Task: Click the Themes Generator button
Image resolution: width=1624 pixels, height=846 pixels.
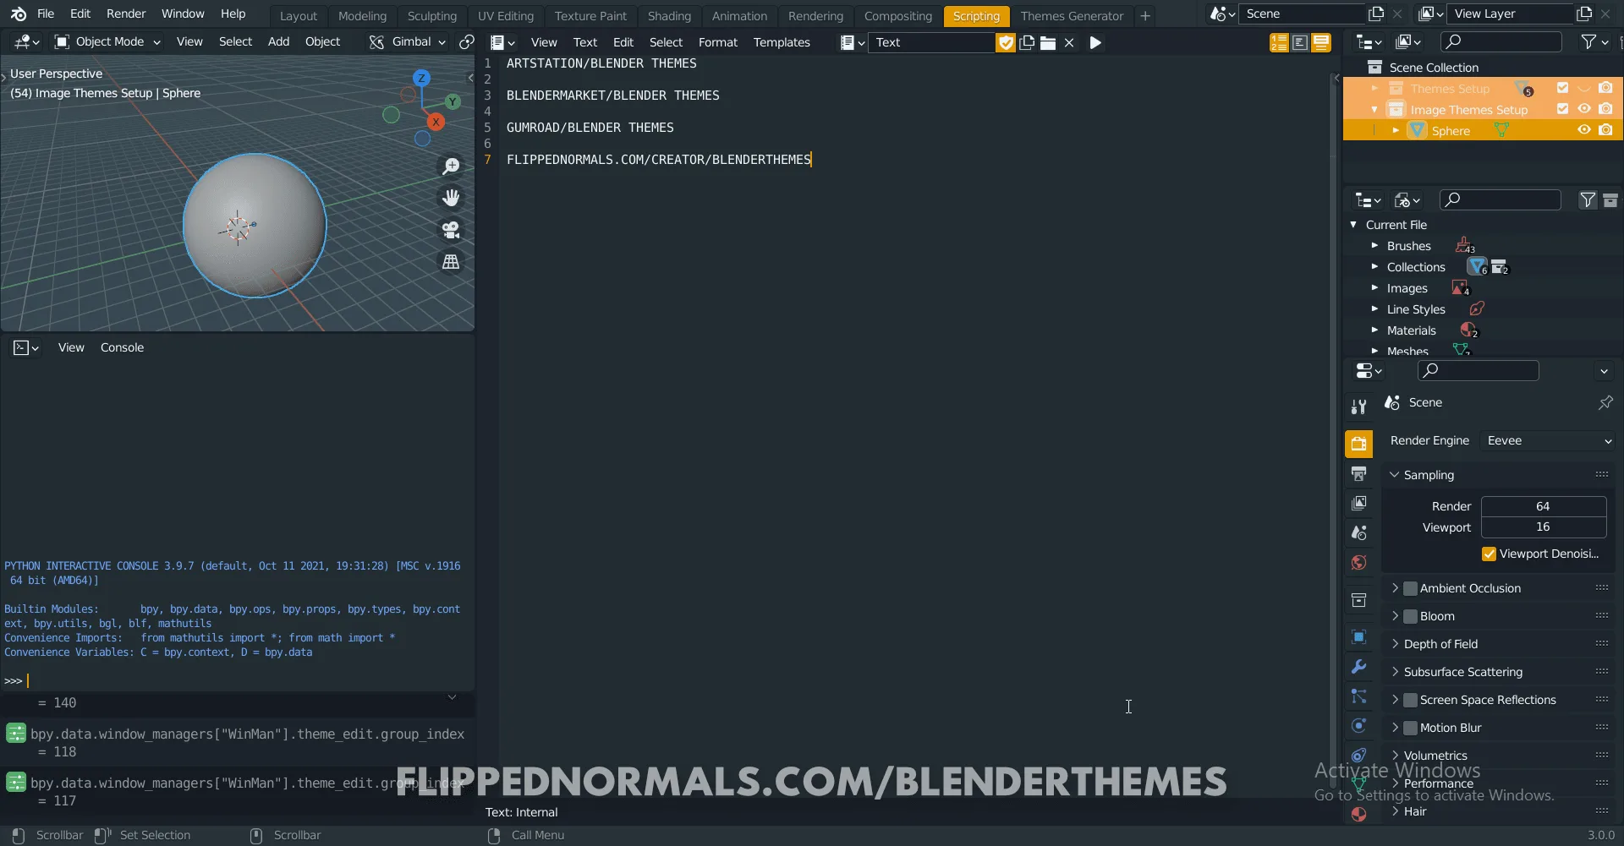Action: tap(1072, 15)
